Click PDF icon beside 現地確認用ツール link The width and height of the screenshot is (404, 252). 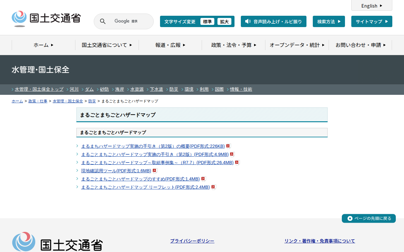tap(155, 171)
